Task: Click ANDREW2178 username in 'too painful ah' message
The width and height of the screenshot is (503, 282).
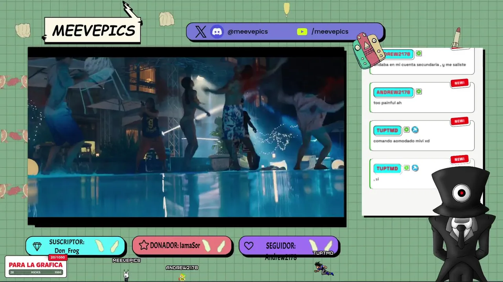Action: coord(393,92)
